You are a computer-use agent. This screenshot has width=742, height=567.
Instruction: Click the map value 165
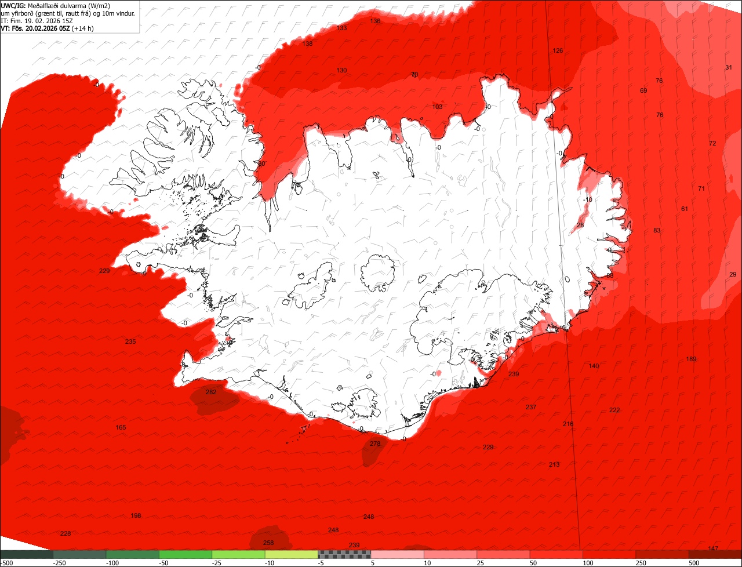tap(121, 428)
